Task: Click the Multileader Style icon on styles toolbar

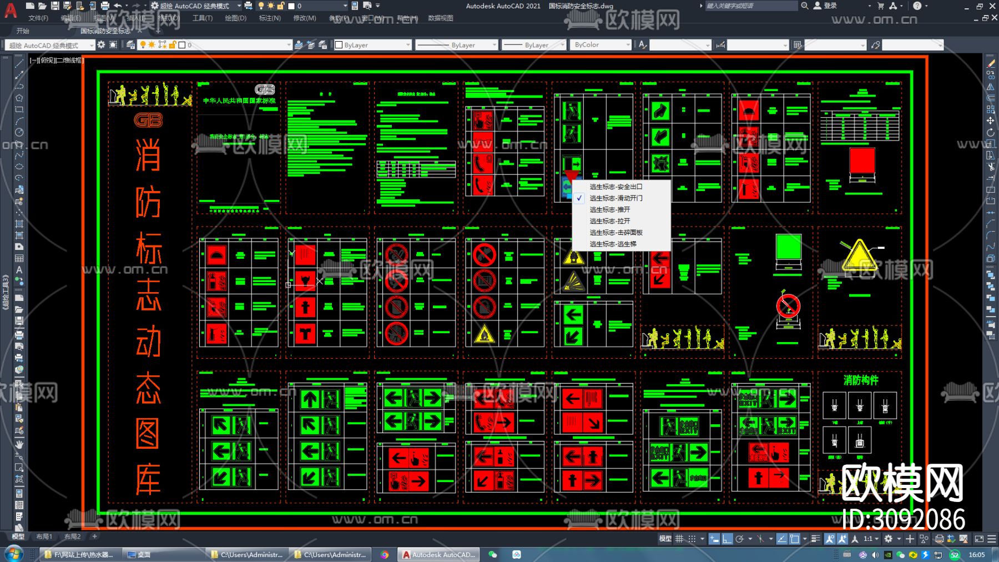Action: coord(875,45)
